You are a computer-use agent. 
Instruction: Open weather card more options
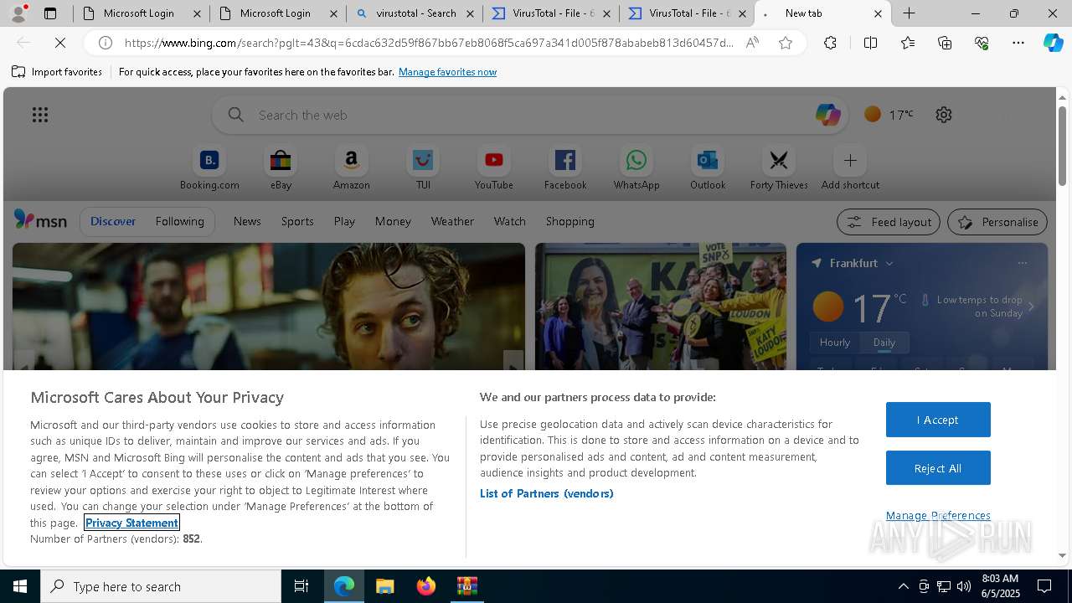(x=1022, y=263)
